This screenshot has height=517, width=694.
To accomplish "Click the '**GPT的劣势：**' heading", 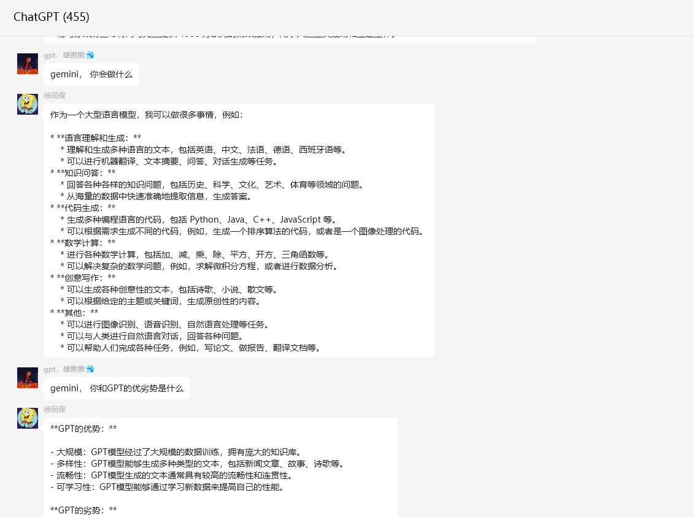I will [83, 510].
